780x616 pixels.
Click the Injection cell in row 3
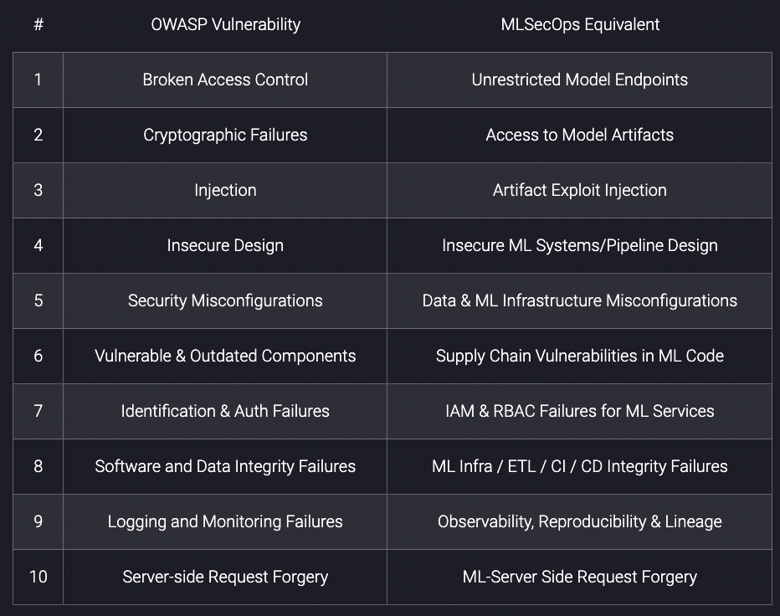[225, 190]
